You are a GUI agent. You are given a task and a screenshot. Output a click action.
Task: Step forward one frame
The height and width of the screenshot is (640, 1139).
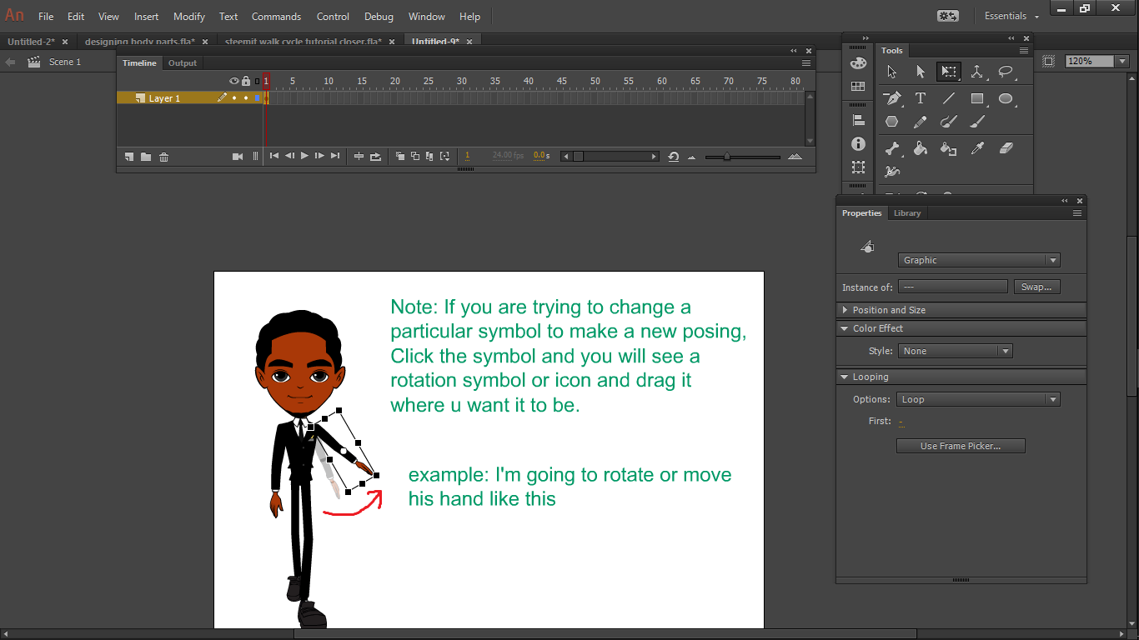coord(319,156)
